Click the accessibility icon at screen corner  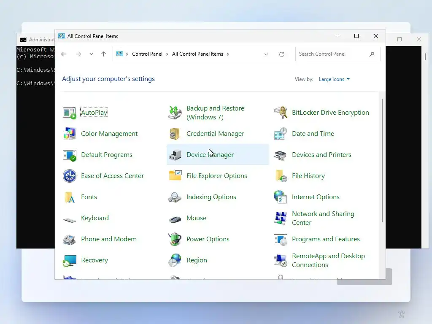(402, 314)
